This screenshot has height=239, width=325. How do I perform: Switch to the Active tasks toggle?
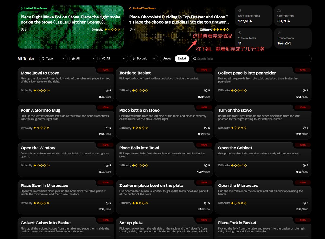click(x=167, y=59)
